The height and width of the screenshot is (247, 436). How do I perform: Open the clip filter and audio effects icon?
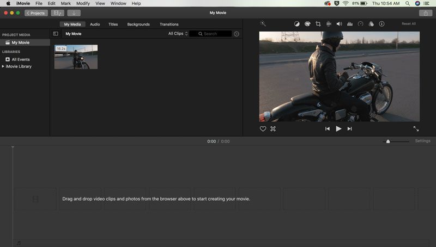point(371,24)
